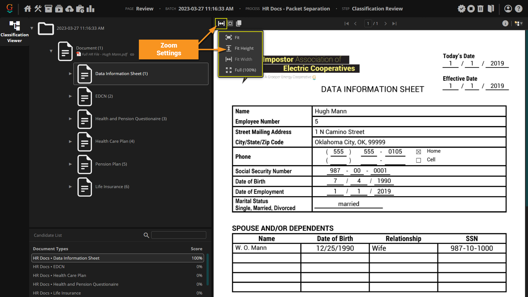The height and width of the screenshot is (297, 528).
Task: Expand the Pension Plan (5) node
Action: 70,164
